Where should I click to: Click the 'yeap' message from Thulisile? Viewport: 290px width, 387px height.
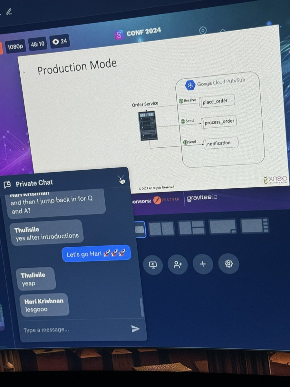(x=36, y=279)
